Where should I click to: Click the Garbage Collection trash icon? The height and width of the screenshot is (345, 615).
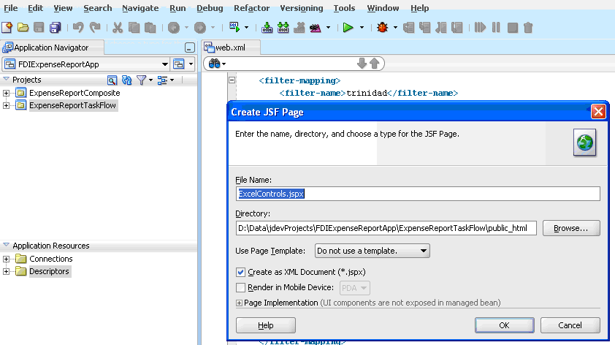pos(528,28)
